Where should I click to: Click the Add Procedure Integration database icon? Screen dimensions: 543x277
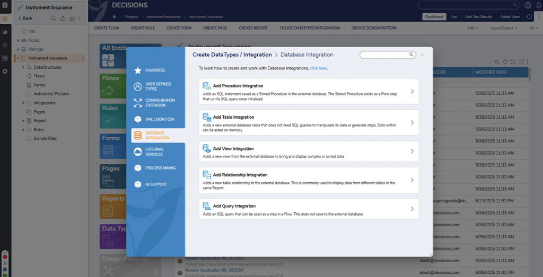click(x=207, y=86)
